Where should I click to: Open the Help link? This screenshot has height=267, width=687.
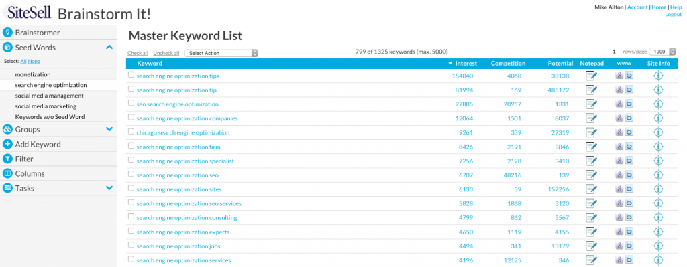(x=676, y=7)
